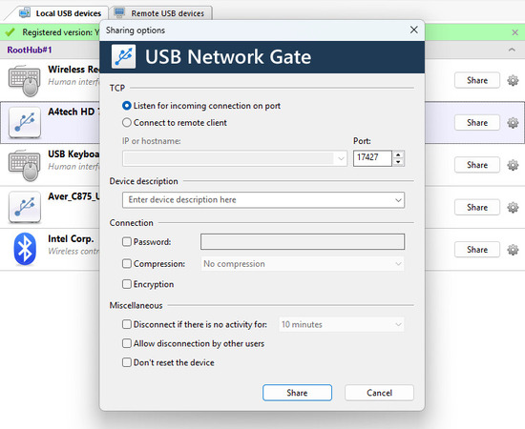Select the Intel Corp. Bluetooth icon

[25, 249]
